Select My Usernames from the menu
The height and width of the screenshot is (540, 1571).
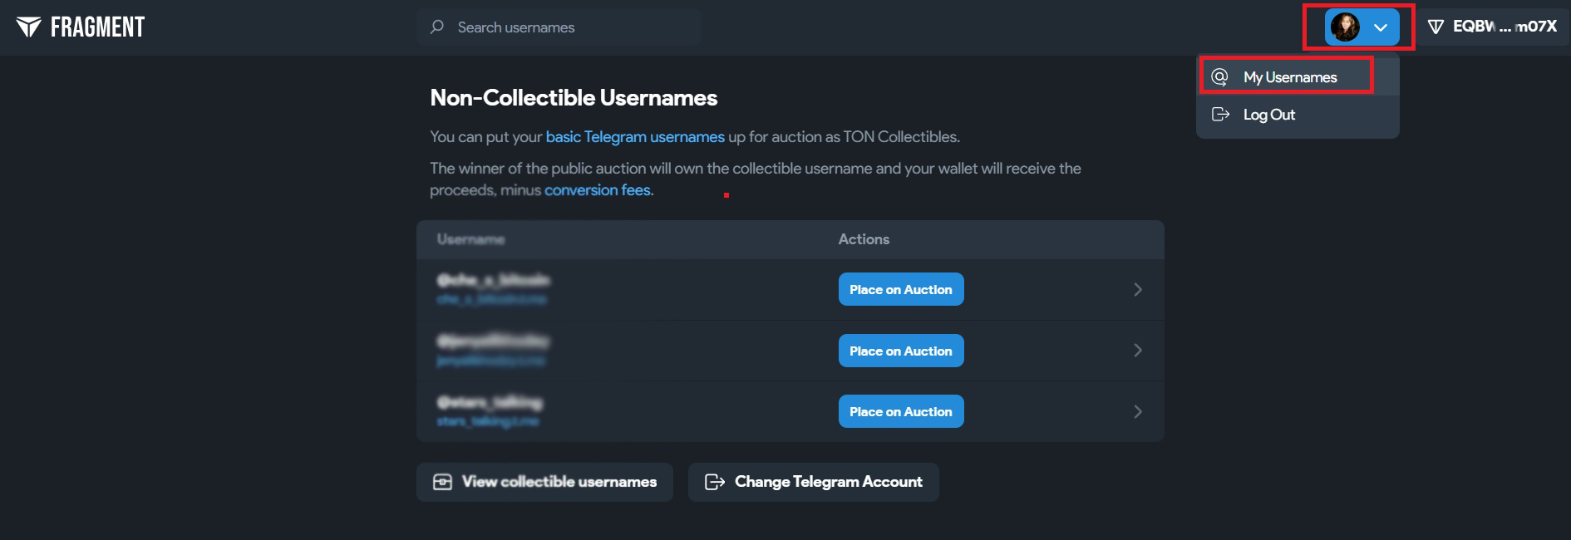1290,77
